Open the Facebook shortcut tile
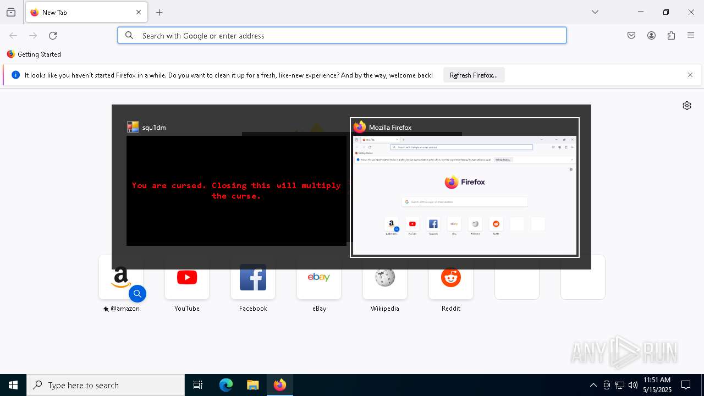The height and width of the screenshot is (396, 704). pos(253,277)
